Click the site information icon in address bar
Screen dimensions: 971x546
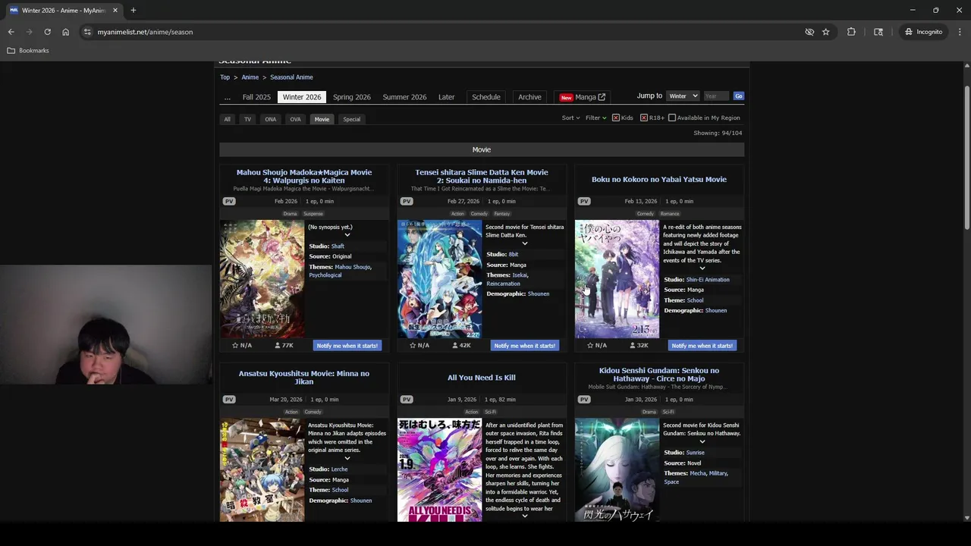click(87, 32)
